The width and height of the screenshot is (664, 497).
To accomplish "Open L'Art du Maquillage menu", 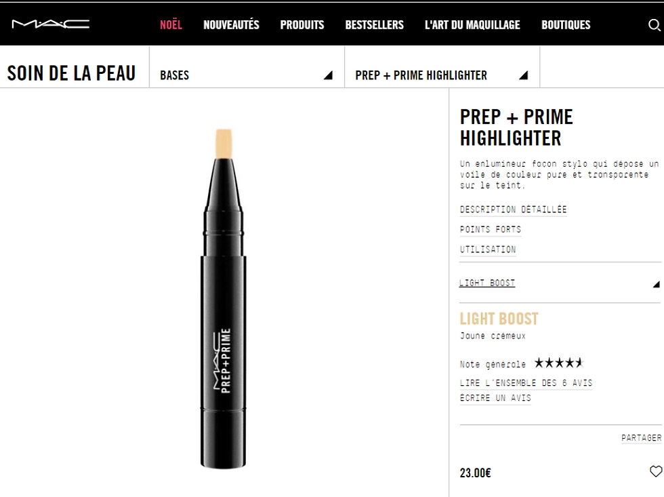I will pyautogui.click(x=472, y=25).
